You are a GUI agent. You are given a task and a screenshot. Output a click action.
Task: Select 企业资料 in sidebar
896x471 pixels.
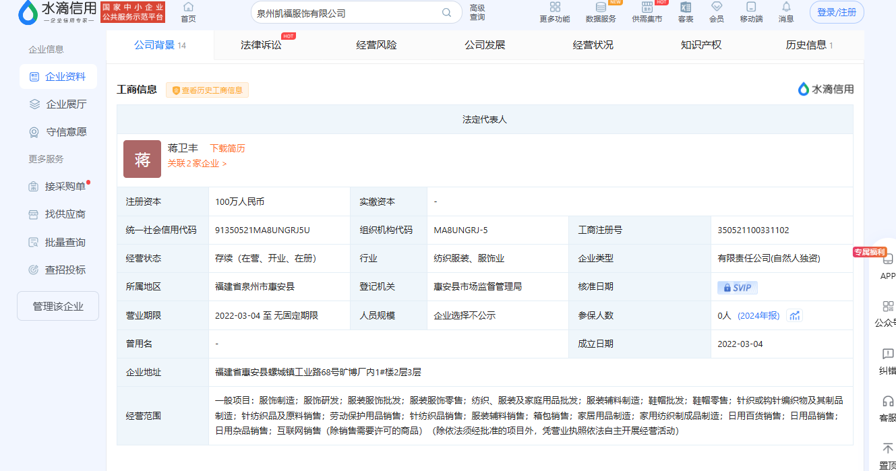[58, 77]
